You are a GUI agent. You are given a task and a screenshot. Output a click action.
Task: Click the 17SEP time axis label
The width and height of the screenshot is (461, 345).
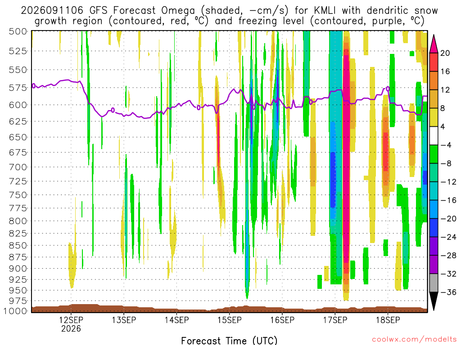335,320
